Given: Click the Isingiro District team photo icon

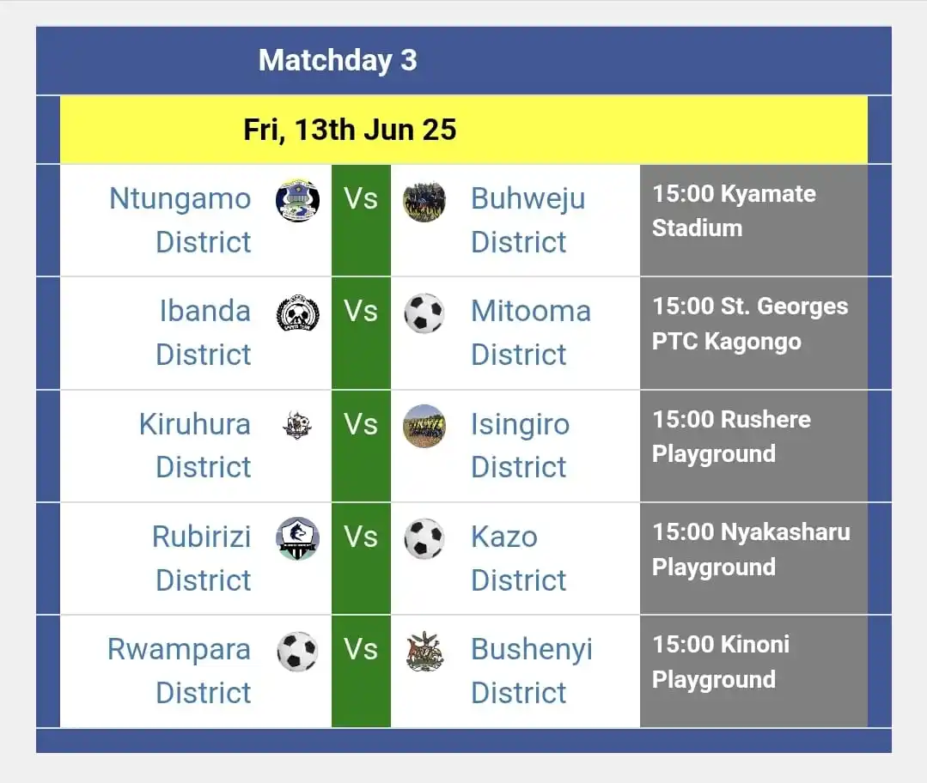Looking at the screenshot, I should click(x=424, y=426).
